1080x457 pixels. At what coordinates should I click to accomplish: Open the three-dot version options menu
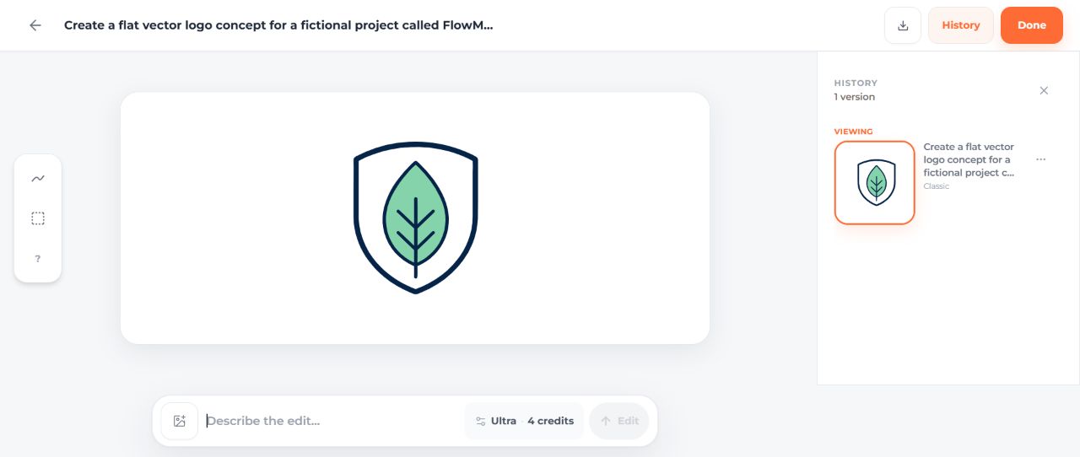click(1041, 159)
